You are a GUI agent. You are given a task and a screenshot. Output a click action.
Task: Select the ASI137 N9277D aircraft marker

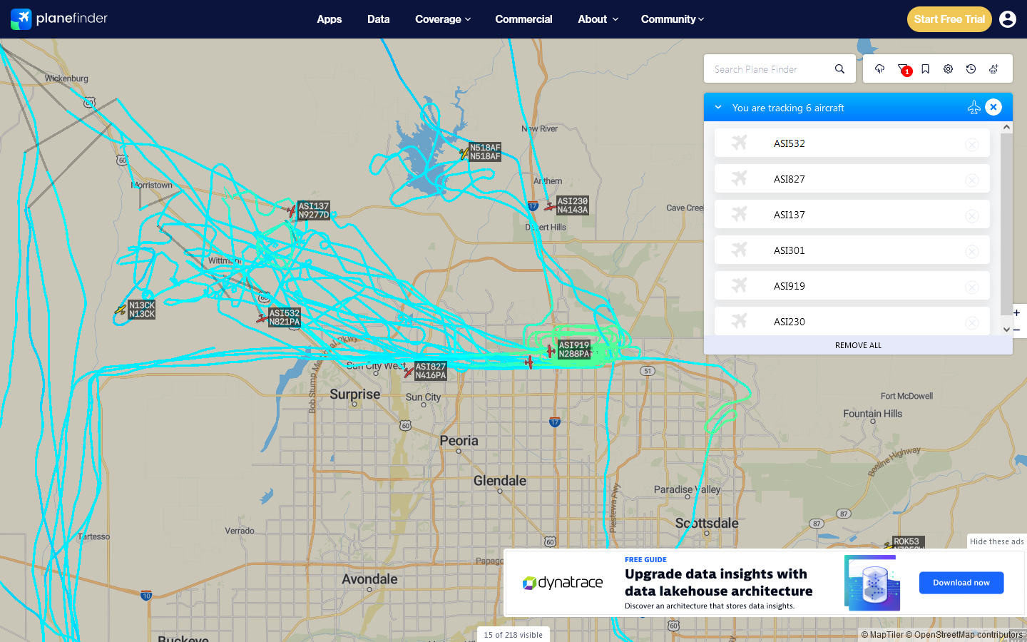click(291, 211)
